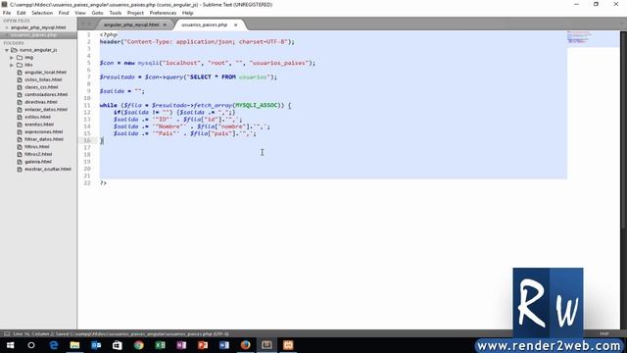Launch Microsoft Edge from the taskbar
This screenshot has height=353, width=627.
pos(54,345)
